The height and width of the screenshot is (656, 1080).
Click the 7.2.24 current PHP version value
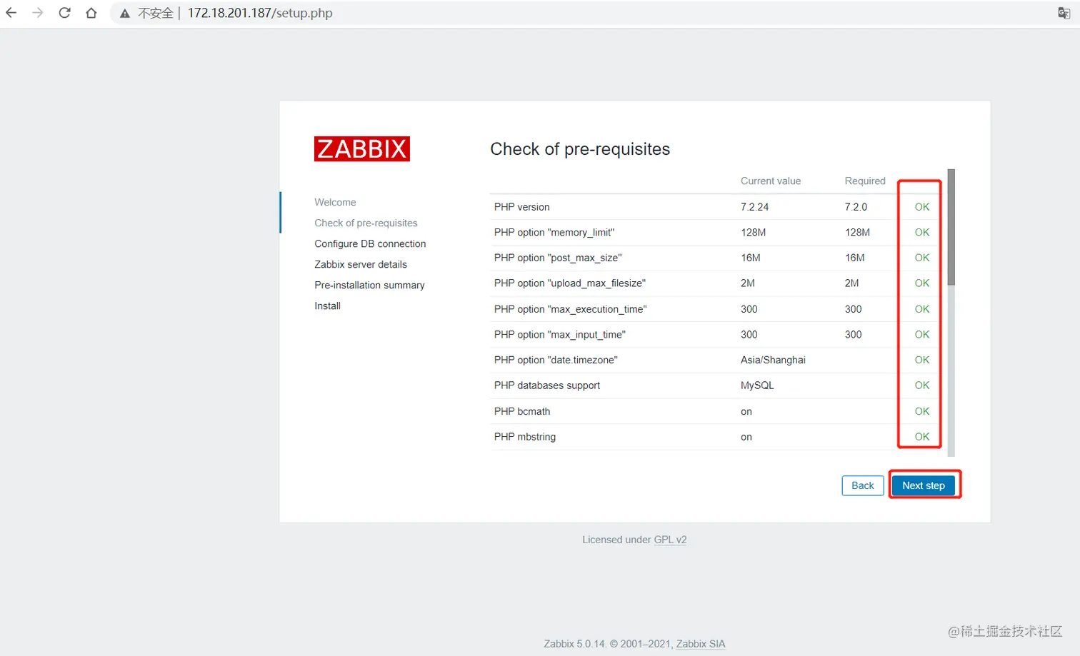coord(755,207)
